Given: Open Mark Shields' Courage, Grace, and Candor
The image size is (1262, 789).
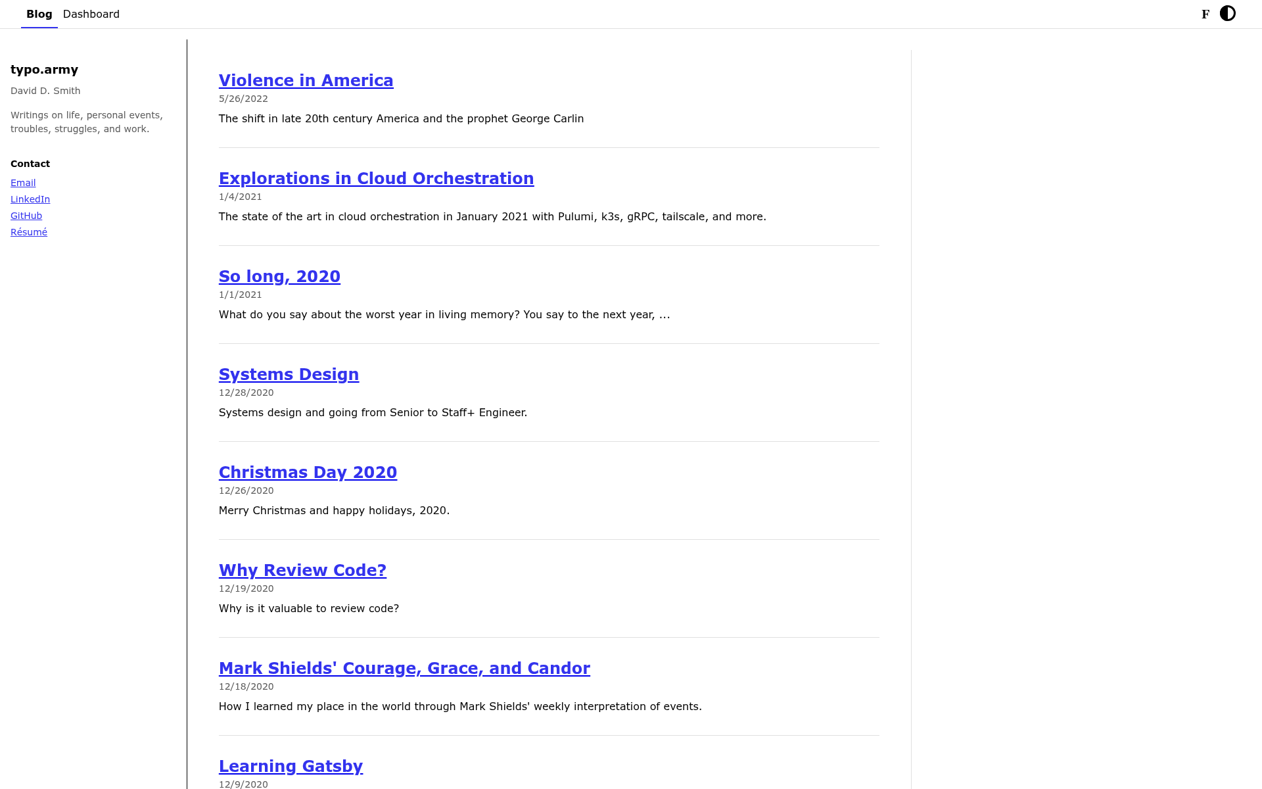Looking at the screenshot, I should [x=404, y=668].
